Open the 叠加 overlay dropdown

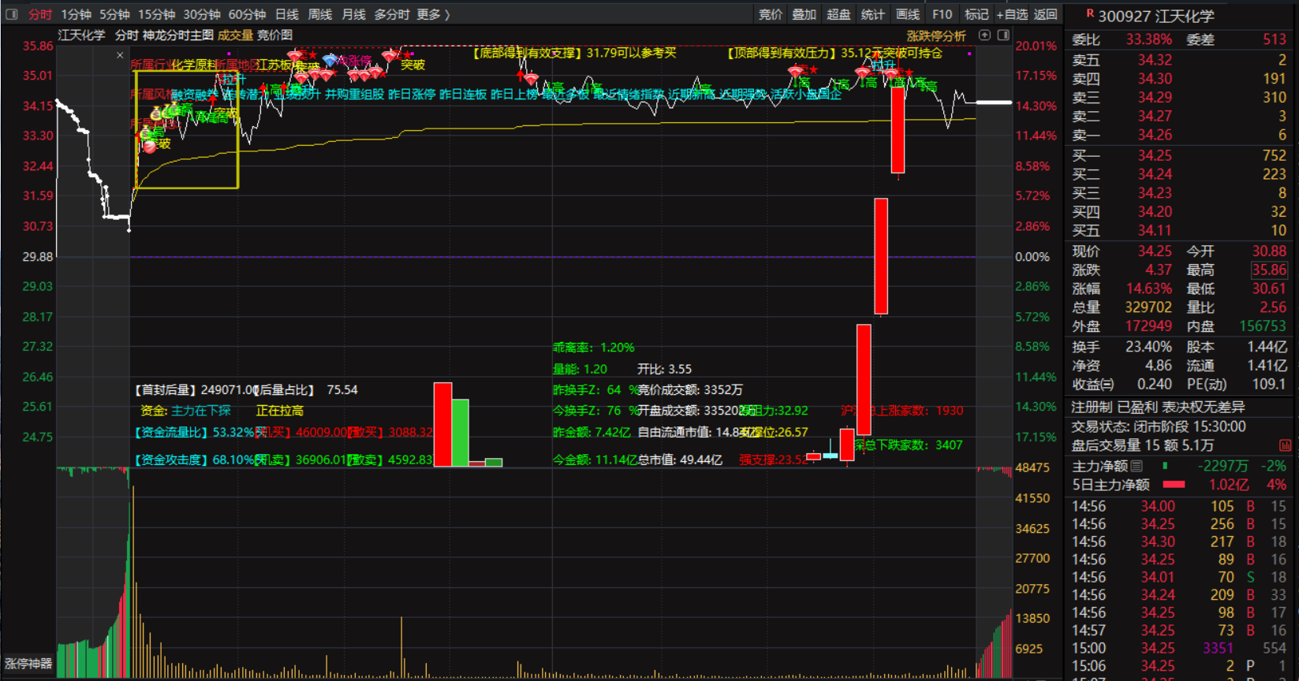pyautogui.click(x=804, y=14)
